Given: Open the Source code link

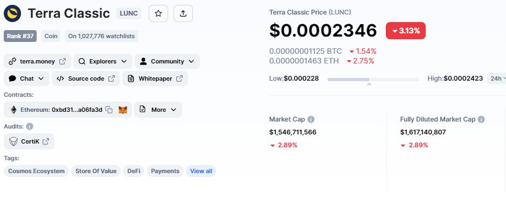Looking at the screenshot, I should pos(86,78).
